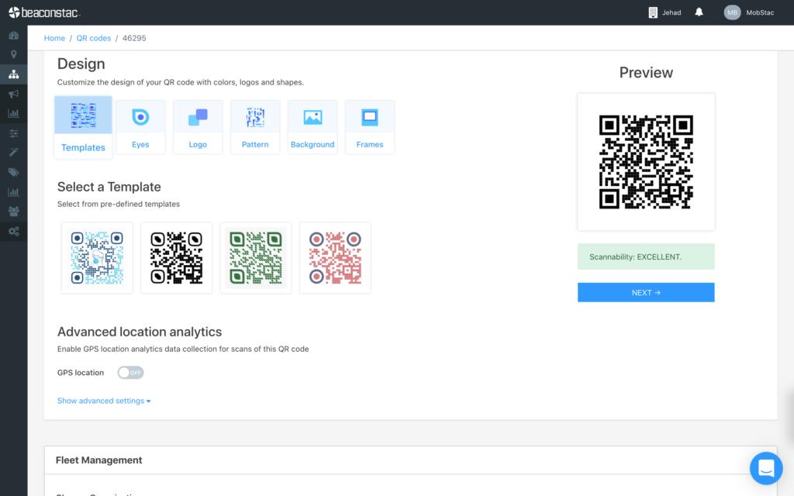The image size is (794, 496).
Task: Click the Preview heading
Action: (x=646, y=72)
